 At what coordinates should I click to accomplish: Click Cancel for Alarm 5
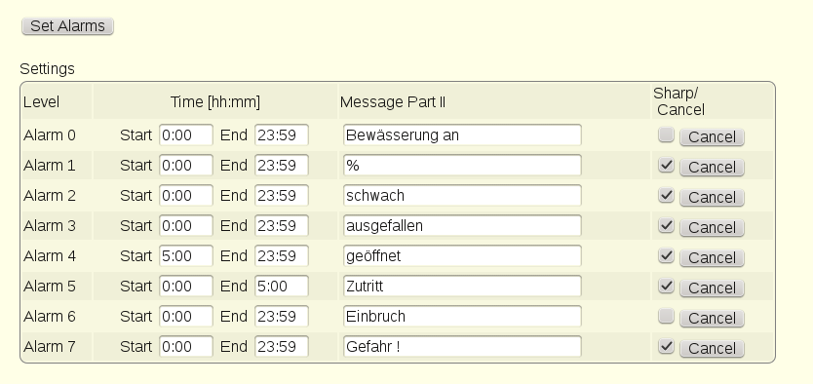pyautogui.click(x=712, y=288)
